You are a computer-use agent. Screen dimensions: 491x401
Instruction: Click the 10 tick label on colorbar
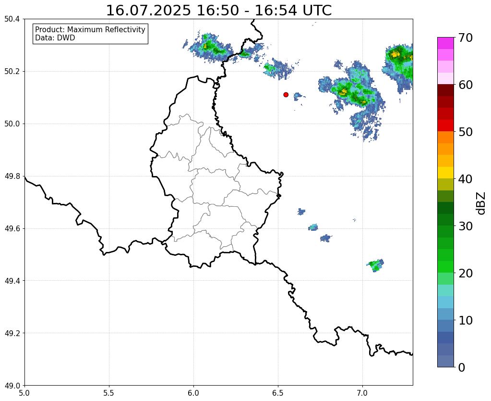click(465, 320)
